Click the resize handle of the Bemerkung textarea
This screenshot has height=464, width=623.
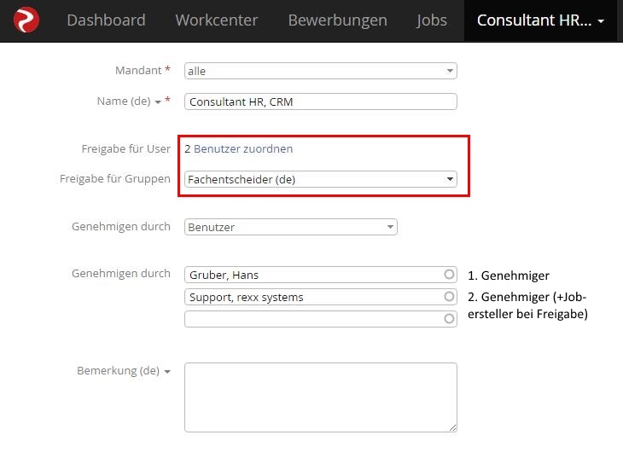click(x=453, y=428)
